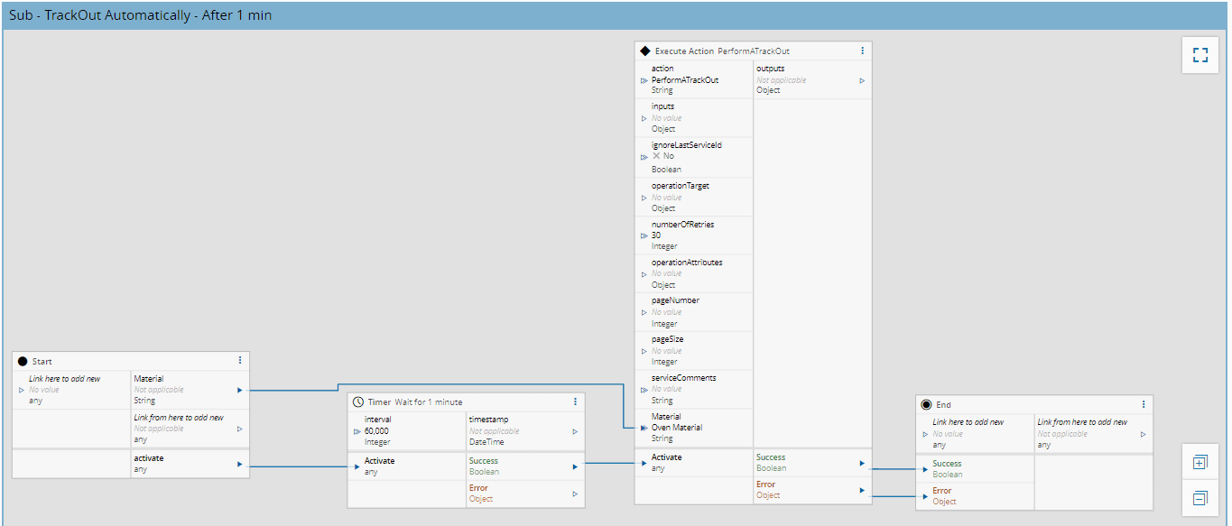Viewport: 1232px width, 526px height.
Task: Click the collapse all nodes icon
Action: pos(1200,498)
